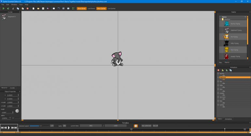Toggle the Show Sprites button

(x=101, y=8)
